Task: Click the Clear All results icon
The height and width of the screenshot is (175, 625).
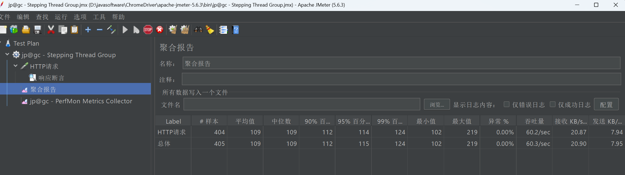Action: [185, 30]
